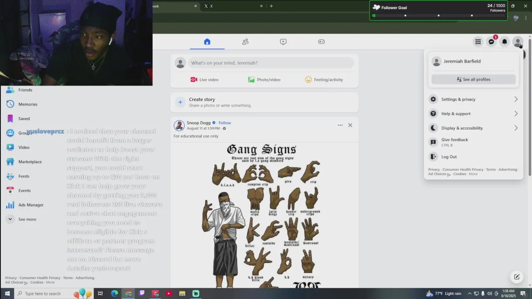Click Create story plus button
The image size is (532, 299).
[x=180, y=102]
